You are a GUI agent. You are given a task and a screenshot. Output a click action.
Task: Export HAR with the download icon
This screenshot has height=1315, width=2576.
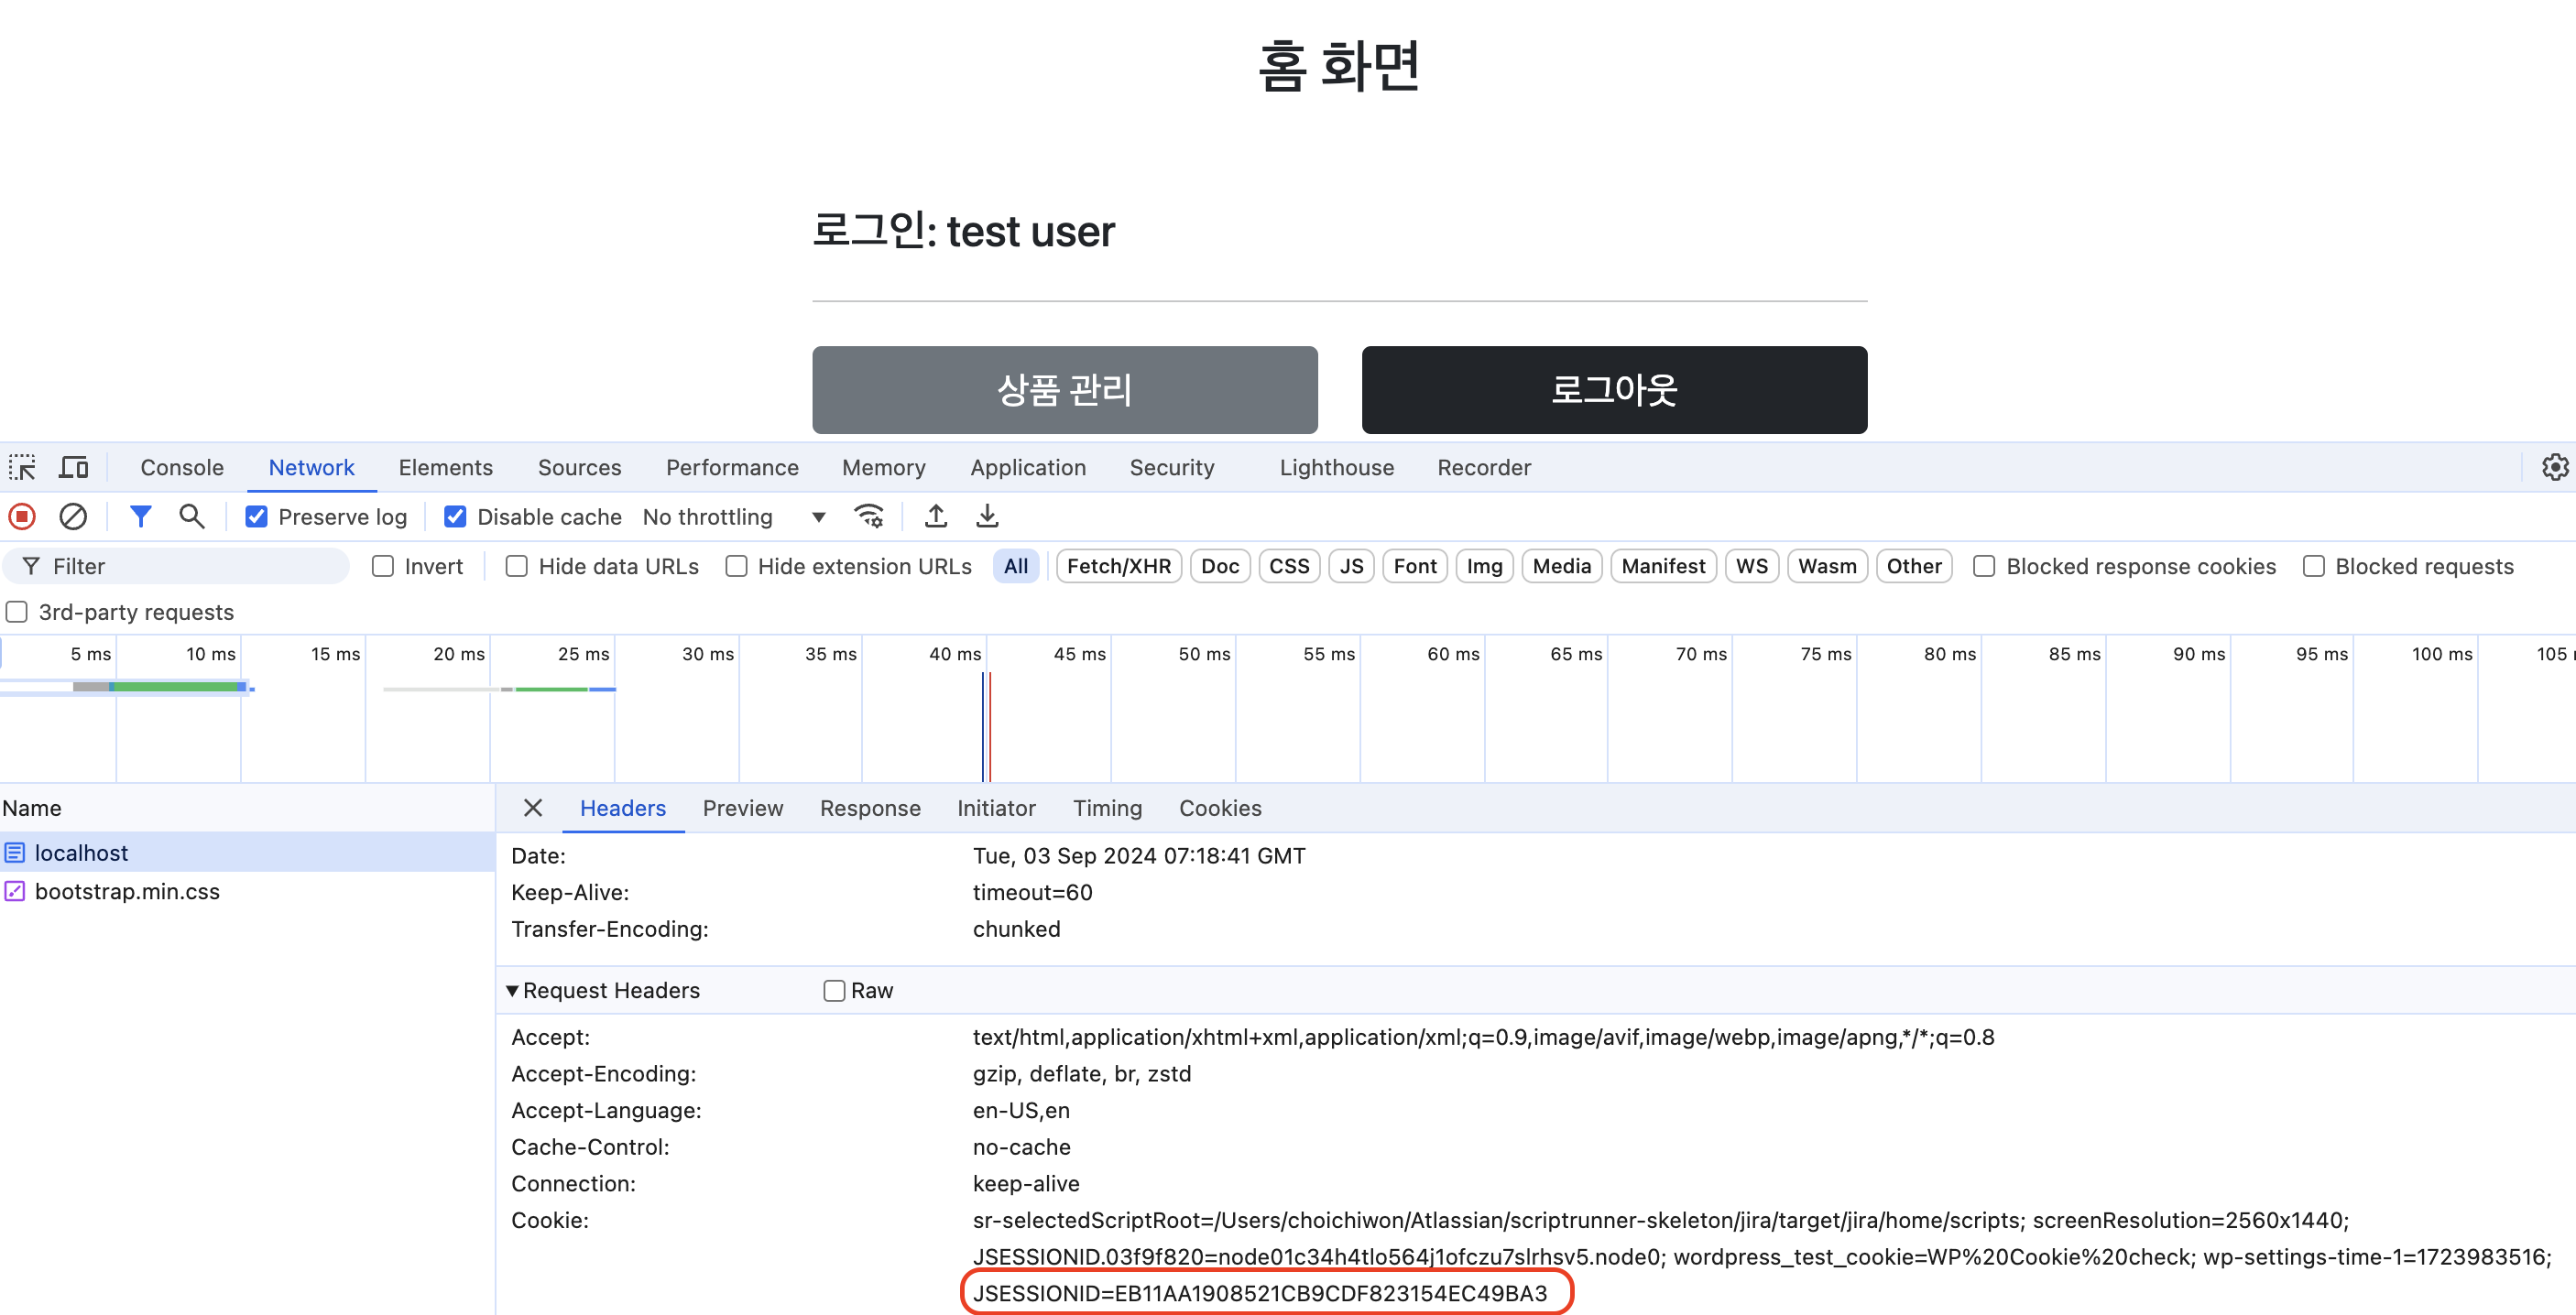point(986,516)
